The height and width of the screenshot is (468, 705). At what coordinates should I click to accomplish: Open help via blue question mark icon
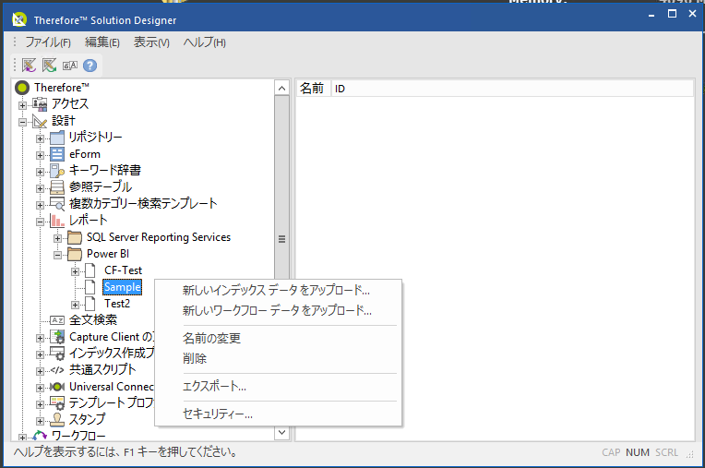pos(90,66)
